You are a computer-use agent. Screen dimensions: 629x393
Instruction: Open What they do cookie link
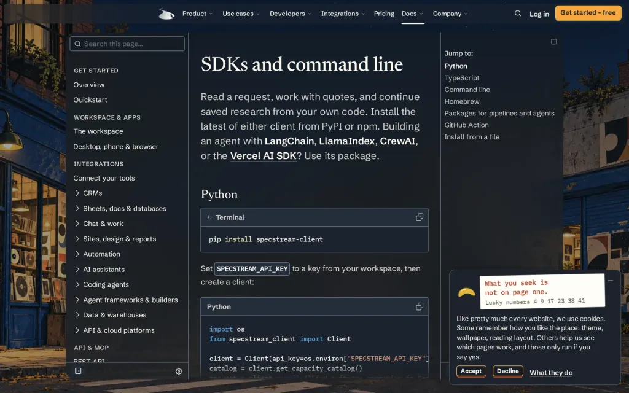pyautogui.click(x=551, y=373)
